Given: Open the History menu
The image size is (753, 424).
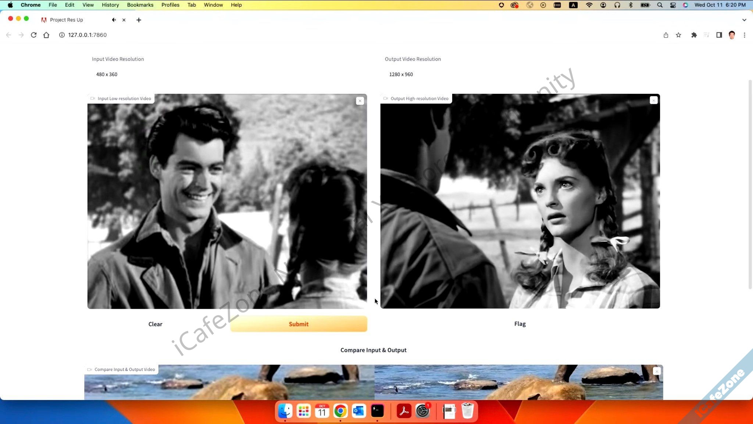Looking at the screenshot, I should point(110,5).
